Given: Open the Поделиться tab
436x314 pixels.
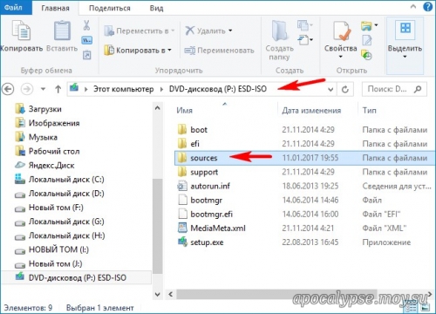Looking at the screenshot, I should point(110,8).
